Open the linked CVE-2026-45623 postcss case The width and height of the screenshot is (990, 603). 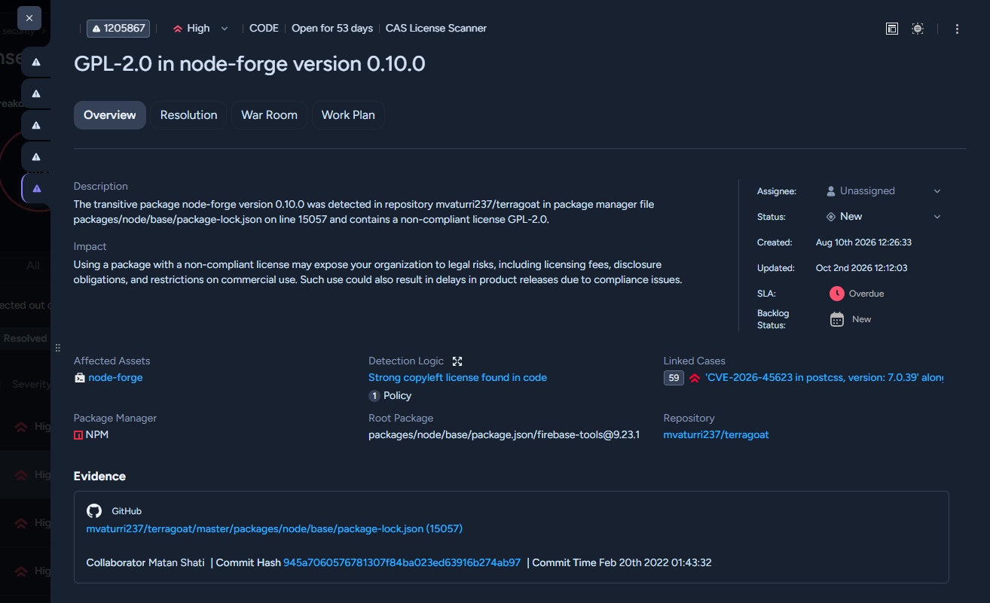[x=824, y=378]
